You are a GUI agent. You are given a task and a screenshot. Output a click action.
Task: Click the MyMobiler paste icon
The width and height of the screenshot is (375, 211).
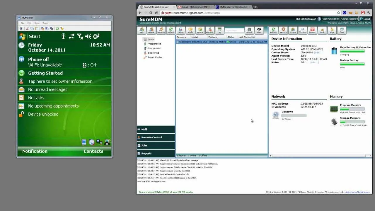pos(36,28)
